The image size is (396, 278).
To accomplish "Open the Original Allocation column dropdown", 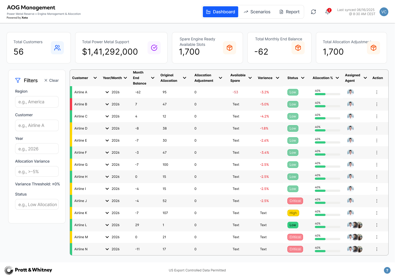I will pos(185,78).
